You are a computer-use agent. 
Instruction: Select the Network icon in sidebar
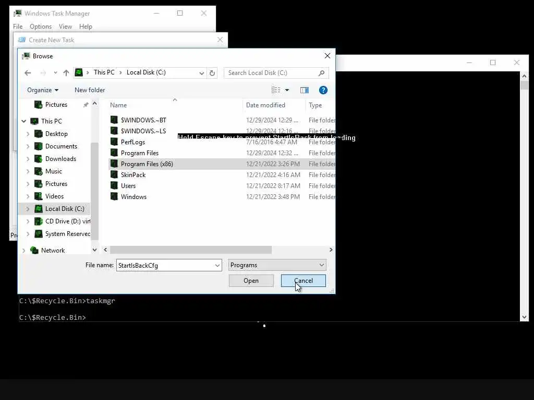point(34,251)
